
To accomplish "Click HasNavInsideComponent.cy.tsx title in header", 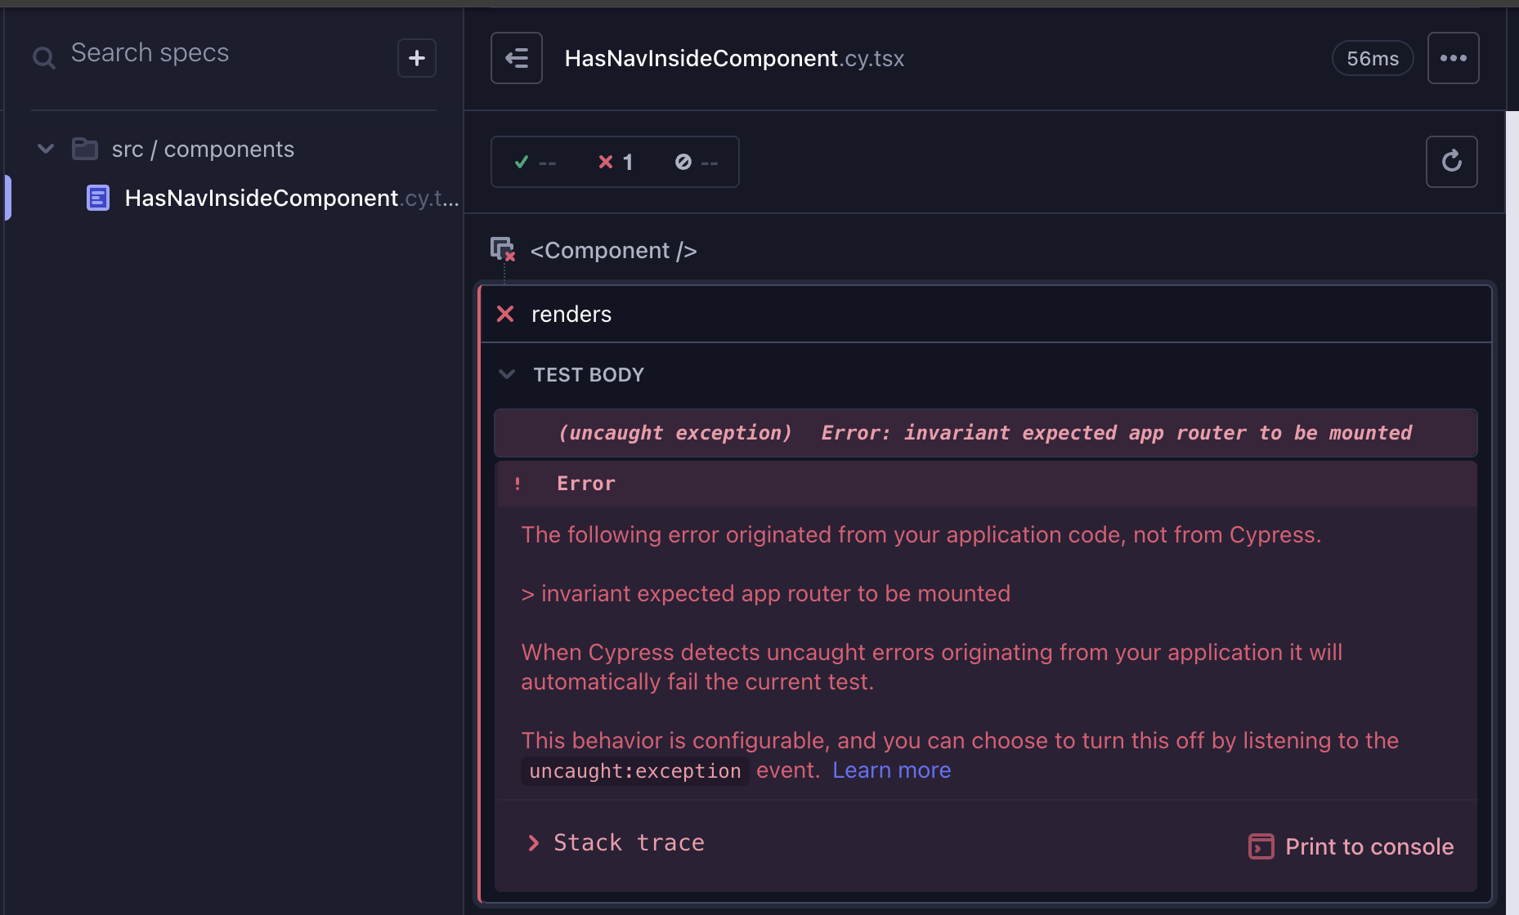I will [734, 59].
